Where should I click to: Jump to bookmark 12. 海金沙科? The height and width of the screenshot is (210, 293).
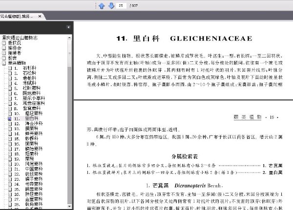[28, 123]
